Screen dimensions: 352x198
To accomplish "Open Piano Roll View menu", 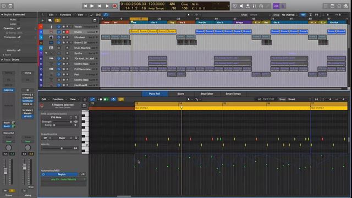I will pos(73,99).
